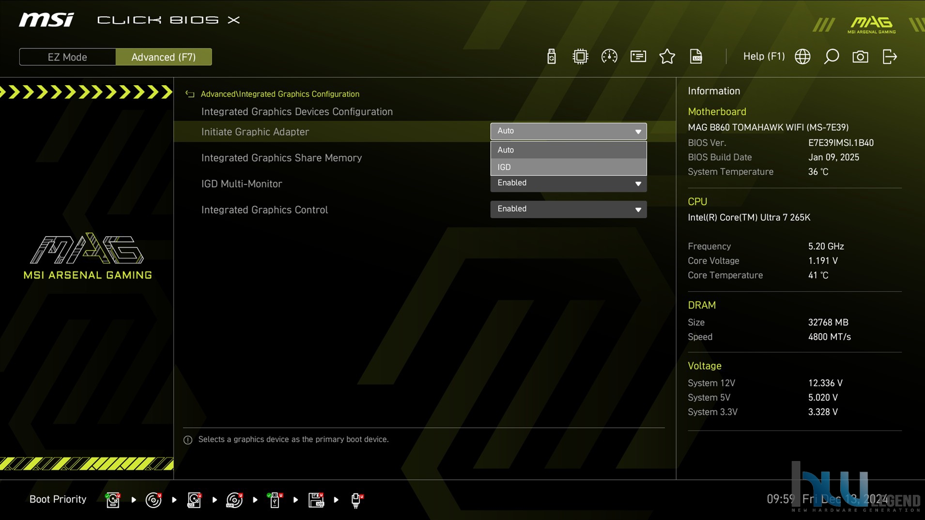Open the magnifier search icon
The image size is (925, 520).
coord(831,57)
